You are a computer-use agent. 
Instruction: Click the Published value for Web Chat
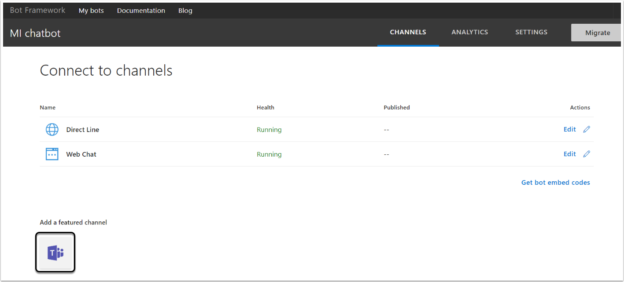(386, 154)
